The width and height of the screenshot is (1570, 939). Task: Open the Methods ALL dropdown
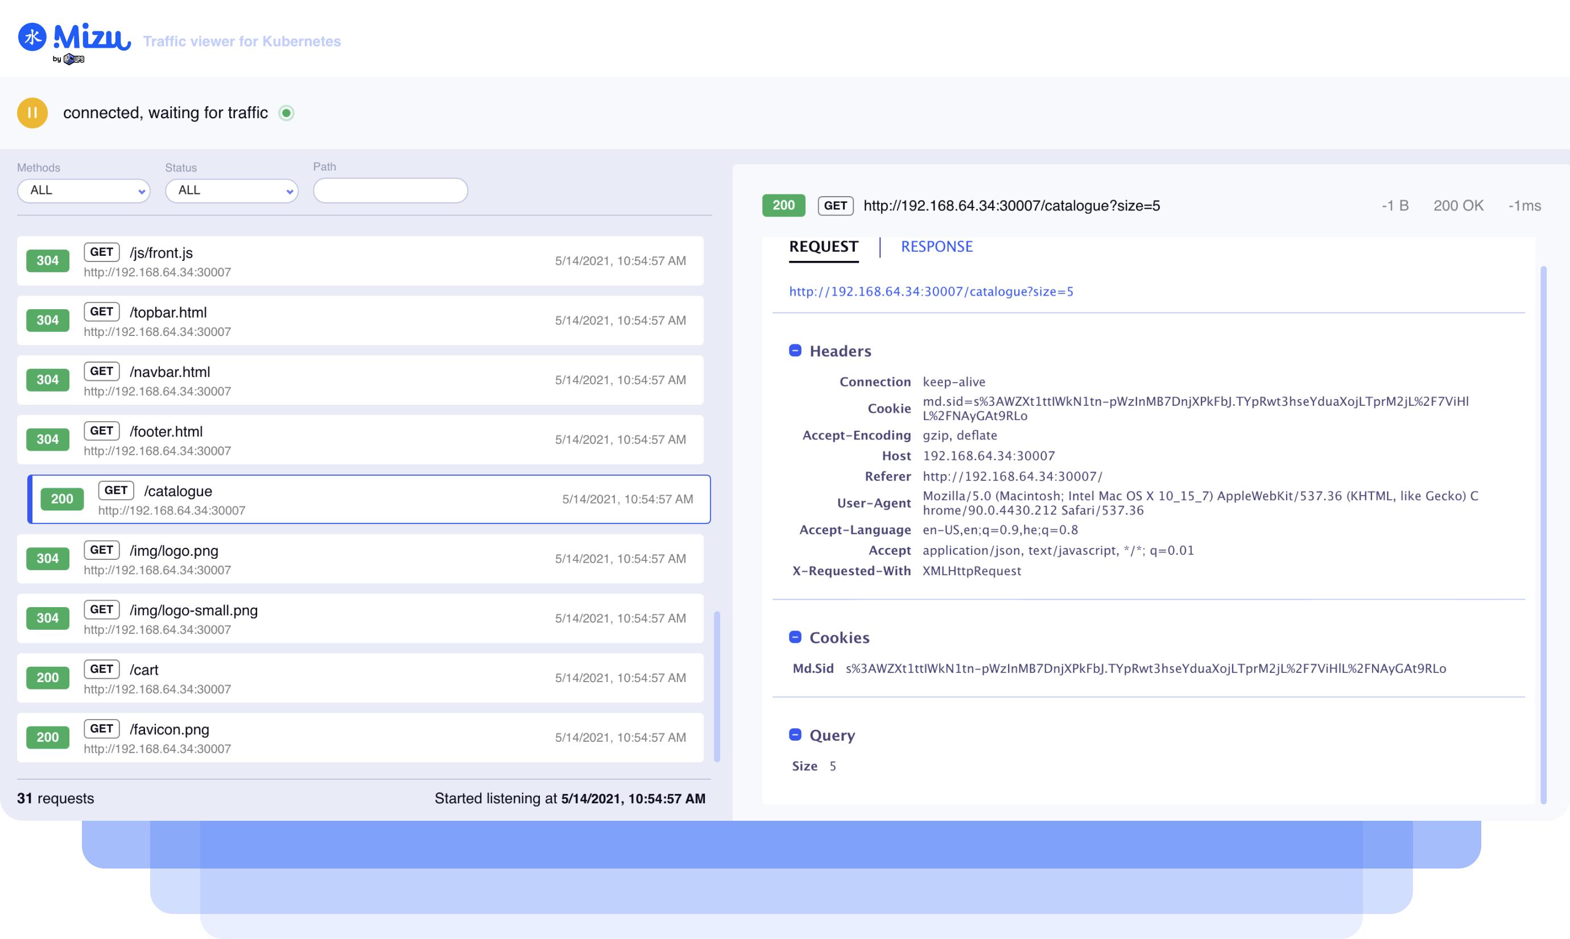[x=84, y=190]
